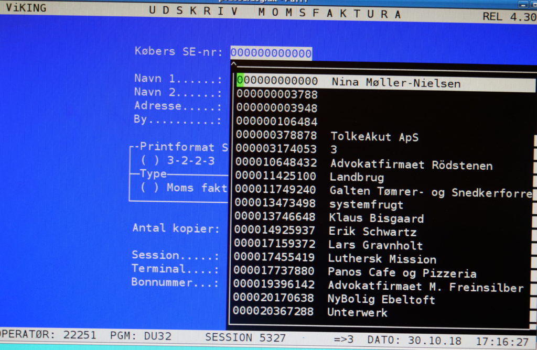This screenshot has width=537, height=350.
Task: Choose Panos Cafe og Pizzeria
Action: pyautogui.click(x=402, y=272)
